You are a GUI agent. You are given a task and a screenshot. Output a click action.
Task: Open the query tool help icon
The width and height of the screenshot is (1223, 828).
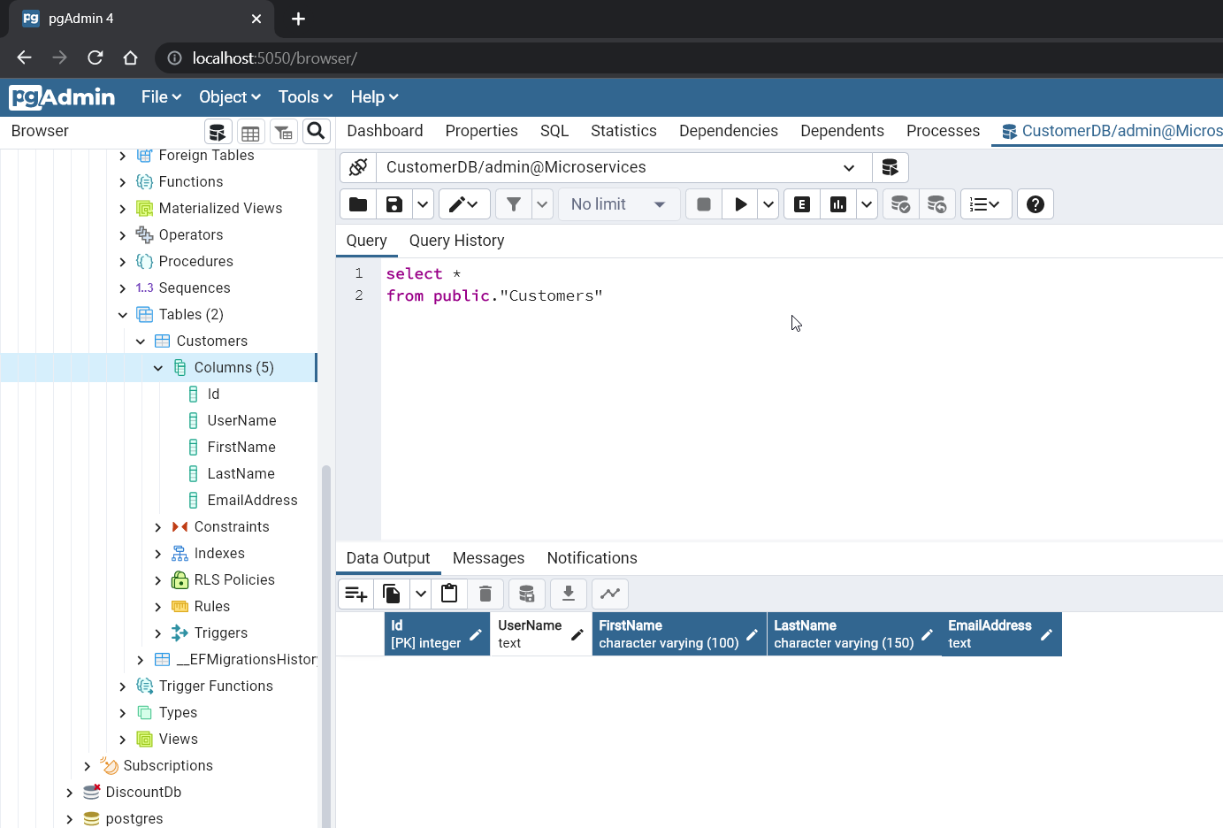[1036, 204]
